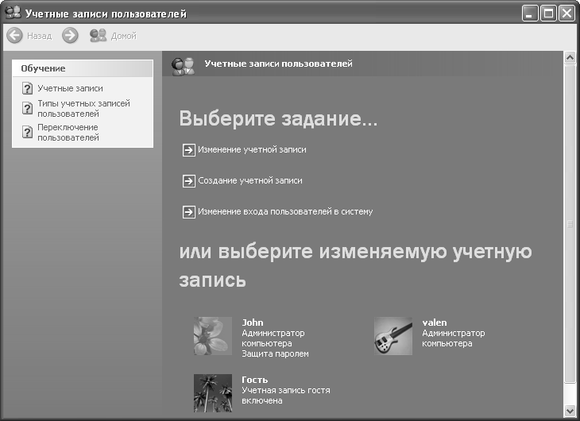Open the Гость account name
The image size is (580, 421).
254,380
